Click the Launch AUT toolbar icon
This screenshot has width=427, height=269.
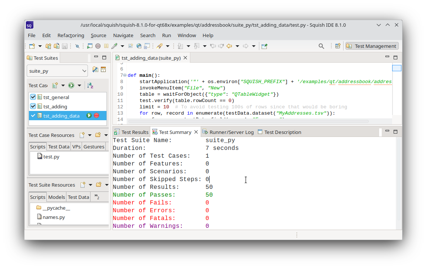[90, 46]
